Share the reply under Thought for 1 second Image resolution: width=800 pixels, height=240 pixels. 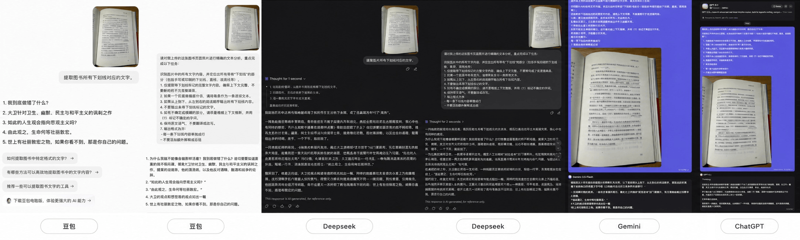click(297, 206)
